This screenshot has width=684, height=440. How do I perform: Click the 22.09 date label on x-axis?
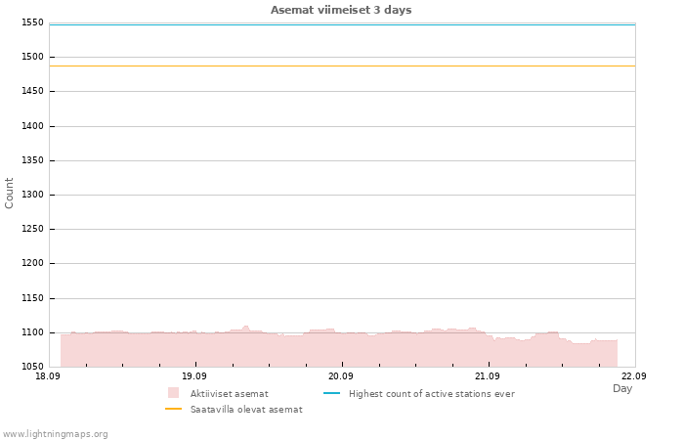(x=634, y=376)
